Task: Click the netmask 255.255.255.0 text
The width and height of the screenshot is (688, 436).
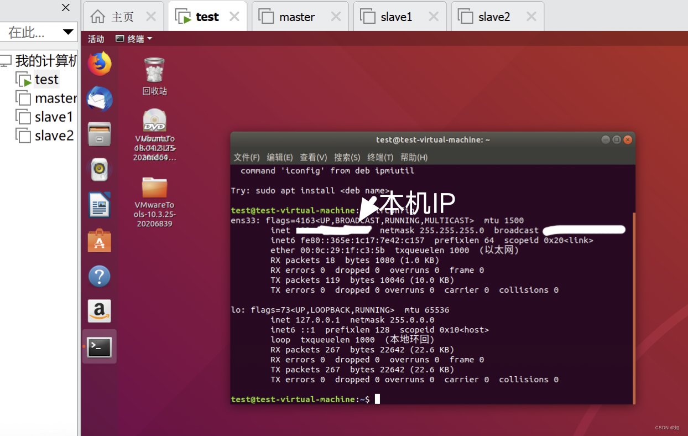Action: (432, 231)
